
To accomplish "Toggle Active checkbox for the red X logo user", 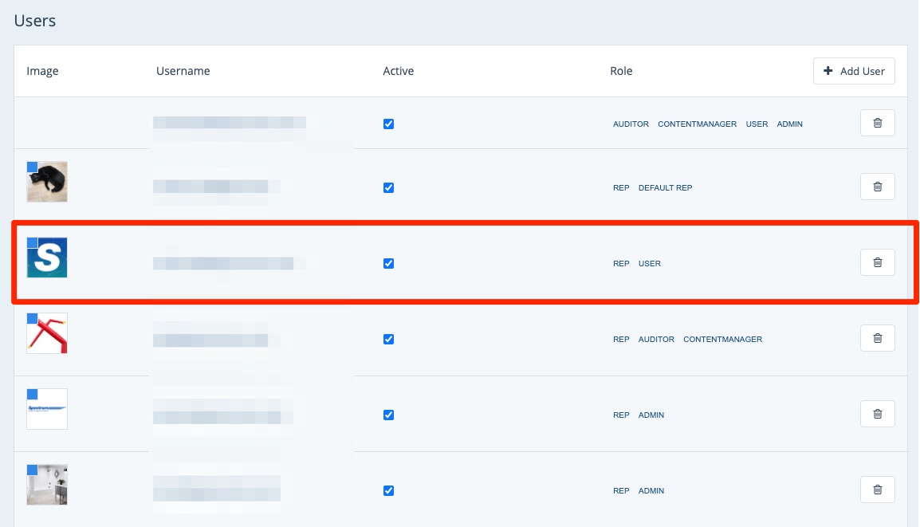I will pyautogui.click(x=388, y=339).
